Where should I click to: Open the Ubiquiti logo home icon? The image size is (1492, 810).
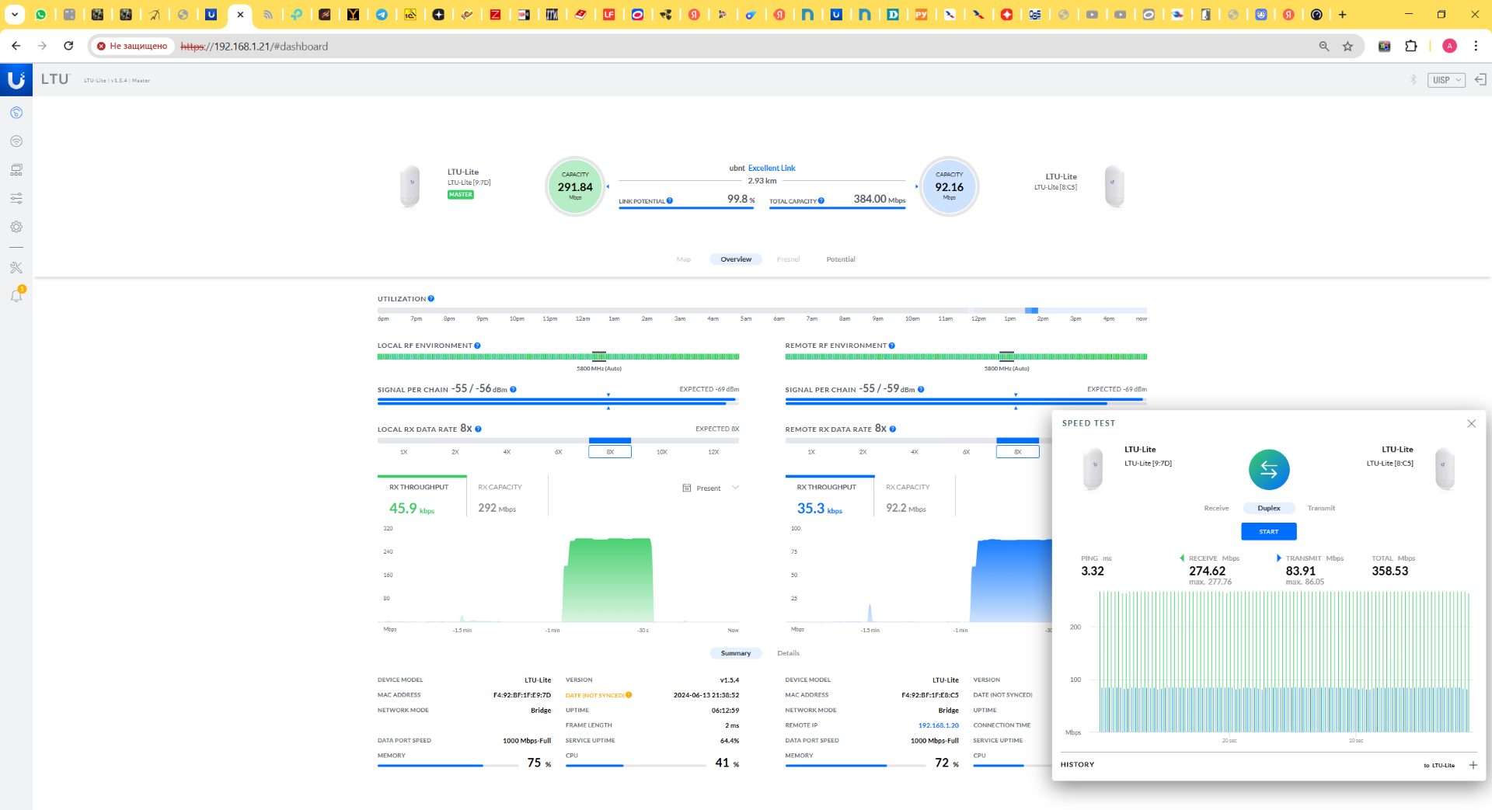[16, 79]
